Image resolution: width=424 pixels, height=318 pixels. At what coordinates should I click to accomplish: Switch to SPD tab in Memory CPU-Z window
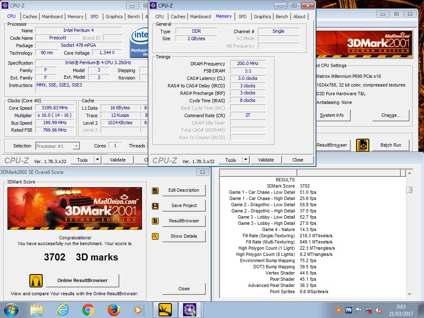point(243,17)
